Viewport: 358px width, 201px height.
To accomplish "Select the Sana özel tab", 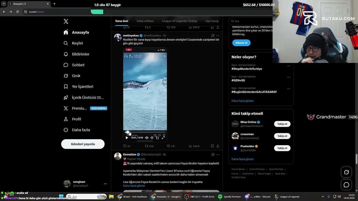I will [122, 21].
